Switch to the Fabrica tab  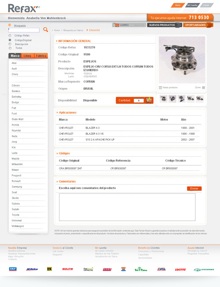pyautogui.click(x=41, y=56)
